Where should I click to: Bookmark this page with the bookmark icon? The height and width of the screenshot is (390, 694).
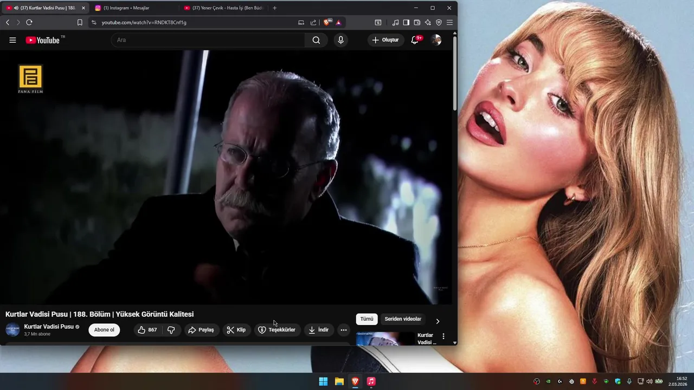click(80, 22)
